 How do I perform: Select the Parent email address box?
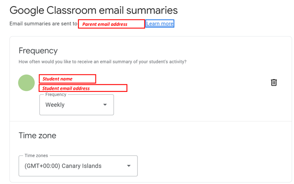pyautogui.click(x=111, y=24)
